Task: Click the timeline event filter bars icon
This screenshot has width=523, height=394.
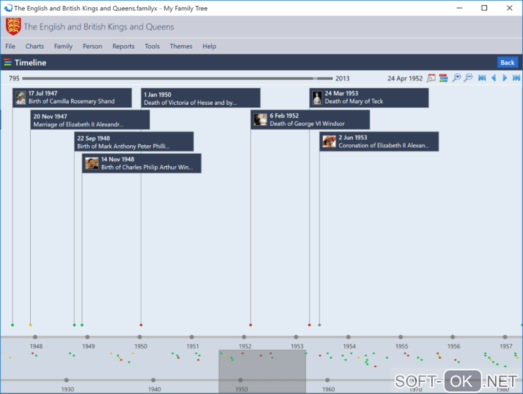Action: 444,78
